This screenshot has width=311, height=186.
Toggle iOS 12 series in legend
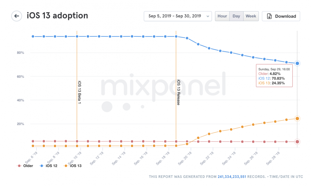click(x=51, y=166)
